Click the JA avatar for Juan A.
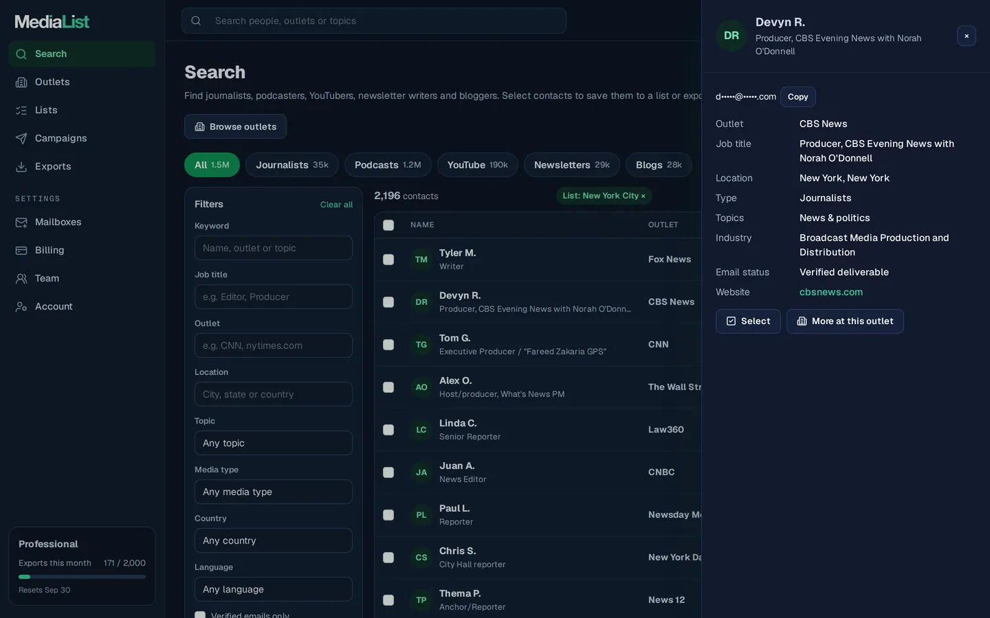The image size is (990, 618). pyautogui.click(x=421, y=472)
